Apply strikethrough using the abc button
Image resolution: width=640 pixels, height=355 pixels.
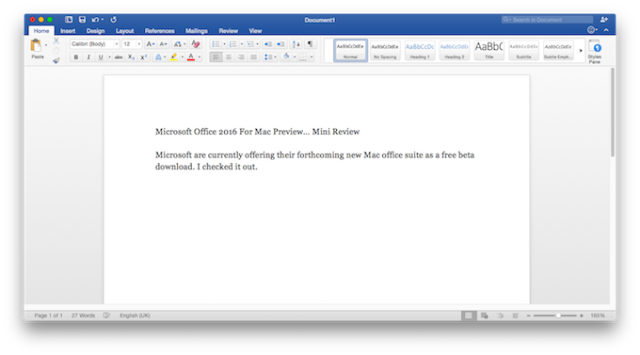pos(119,57)
